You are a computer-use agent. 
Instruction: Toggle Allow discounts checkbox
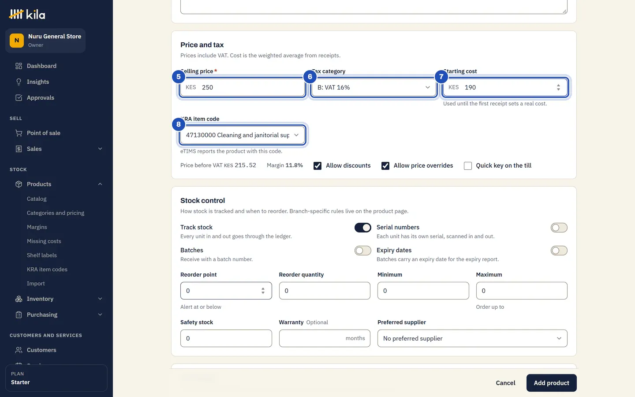click(317, 166)
